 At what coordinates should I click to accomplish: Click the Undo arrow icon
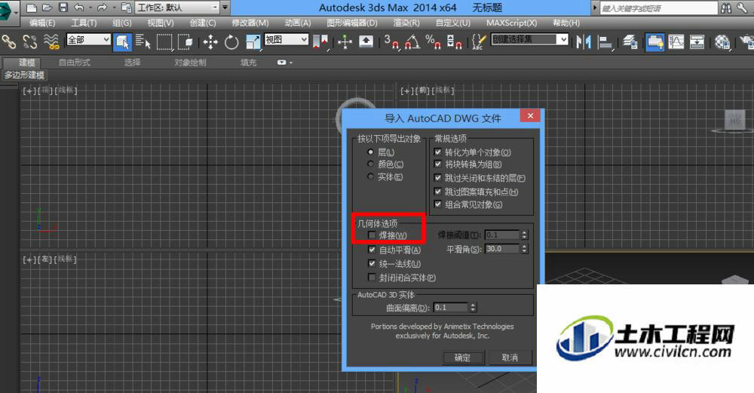pos(79,8)
